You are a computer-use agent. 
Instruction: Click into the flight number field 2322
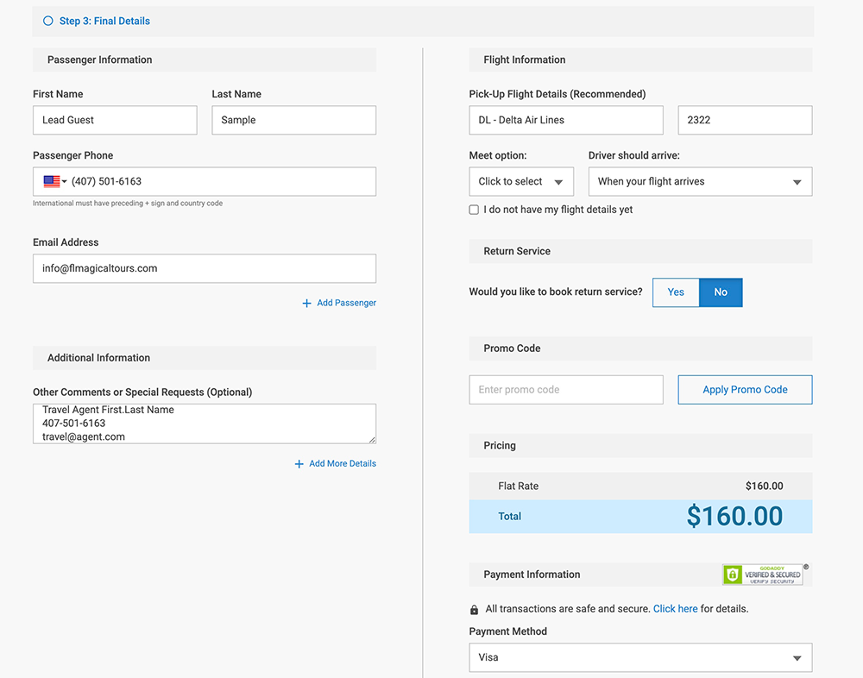point(745,121)
